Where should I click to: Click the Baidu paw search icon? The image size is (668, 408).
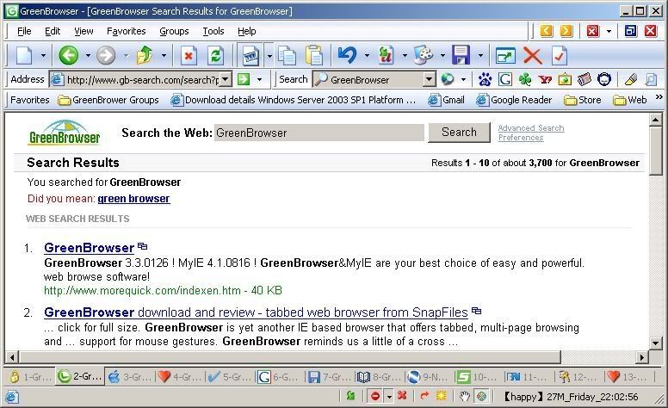tap(486, 79)
